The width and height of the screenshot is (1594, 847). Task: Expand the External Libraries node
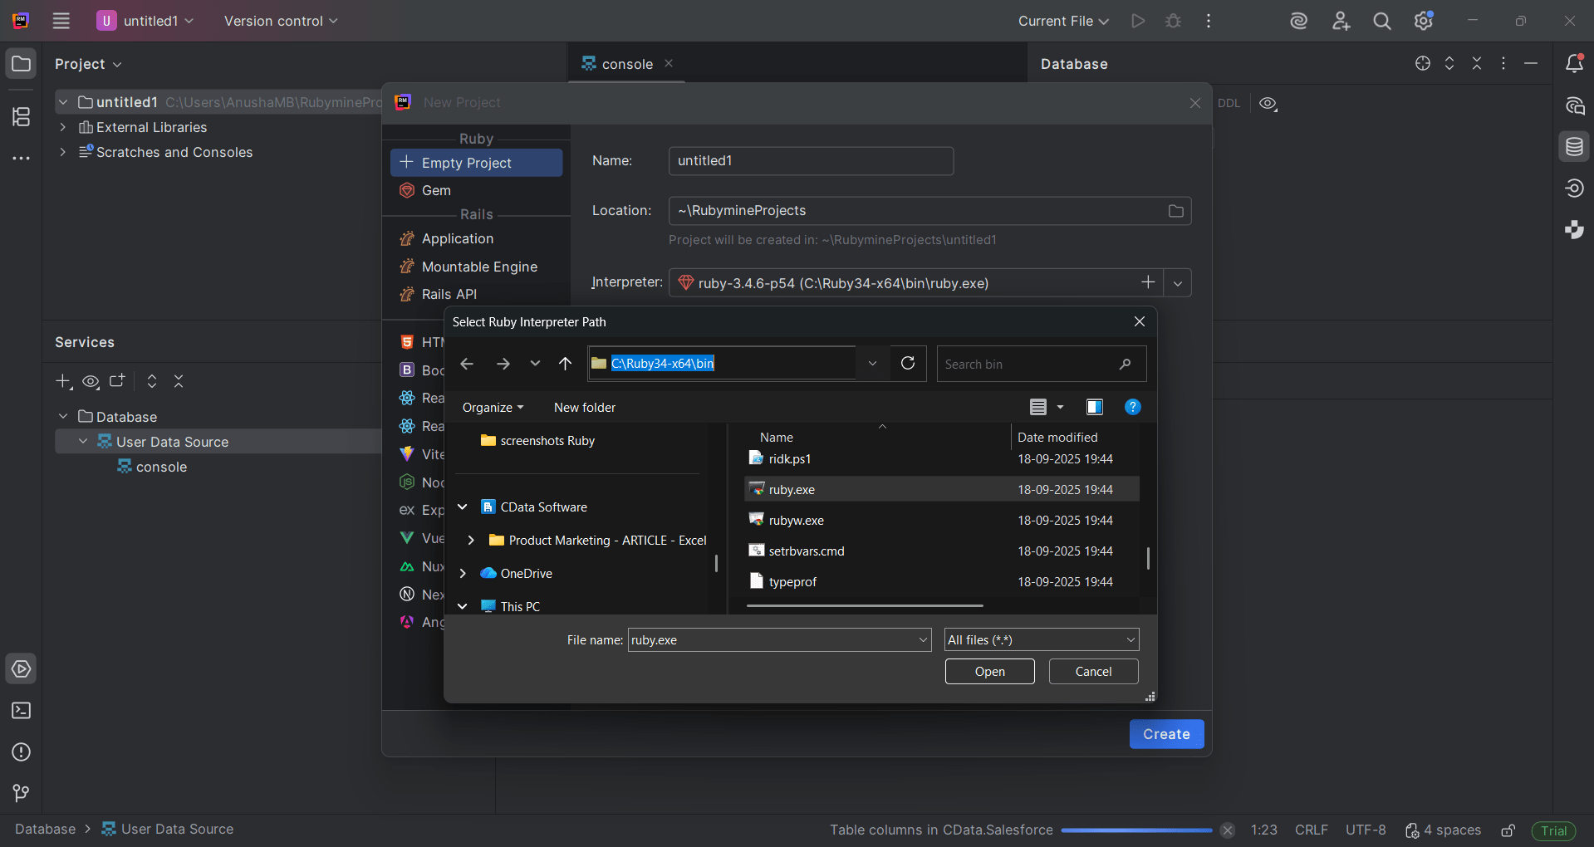click(x=62, y=127)
